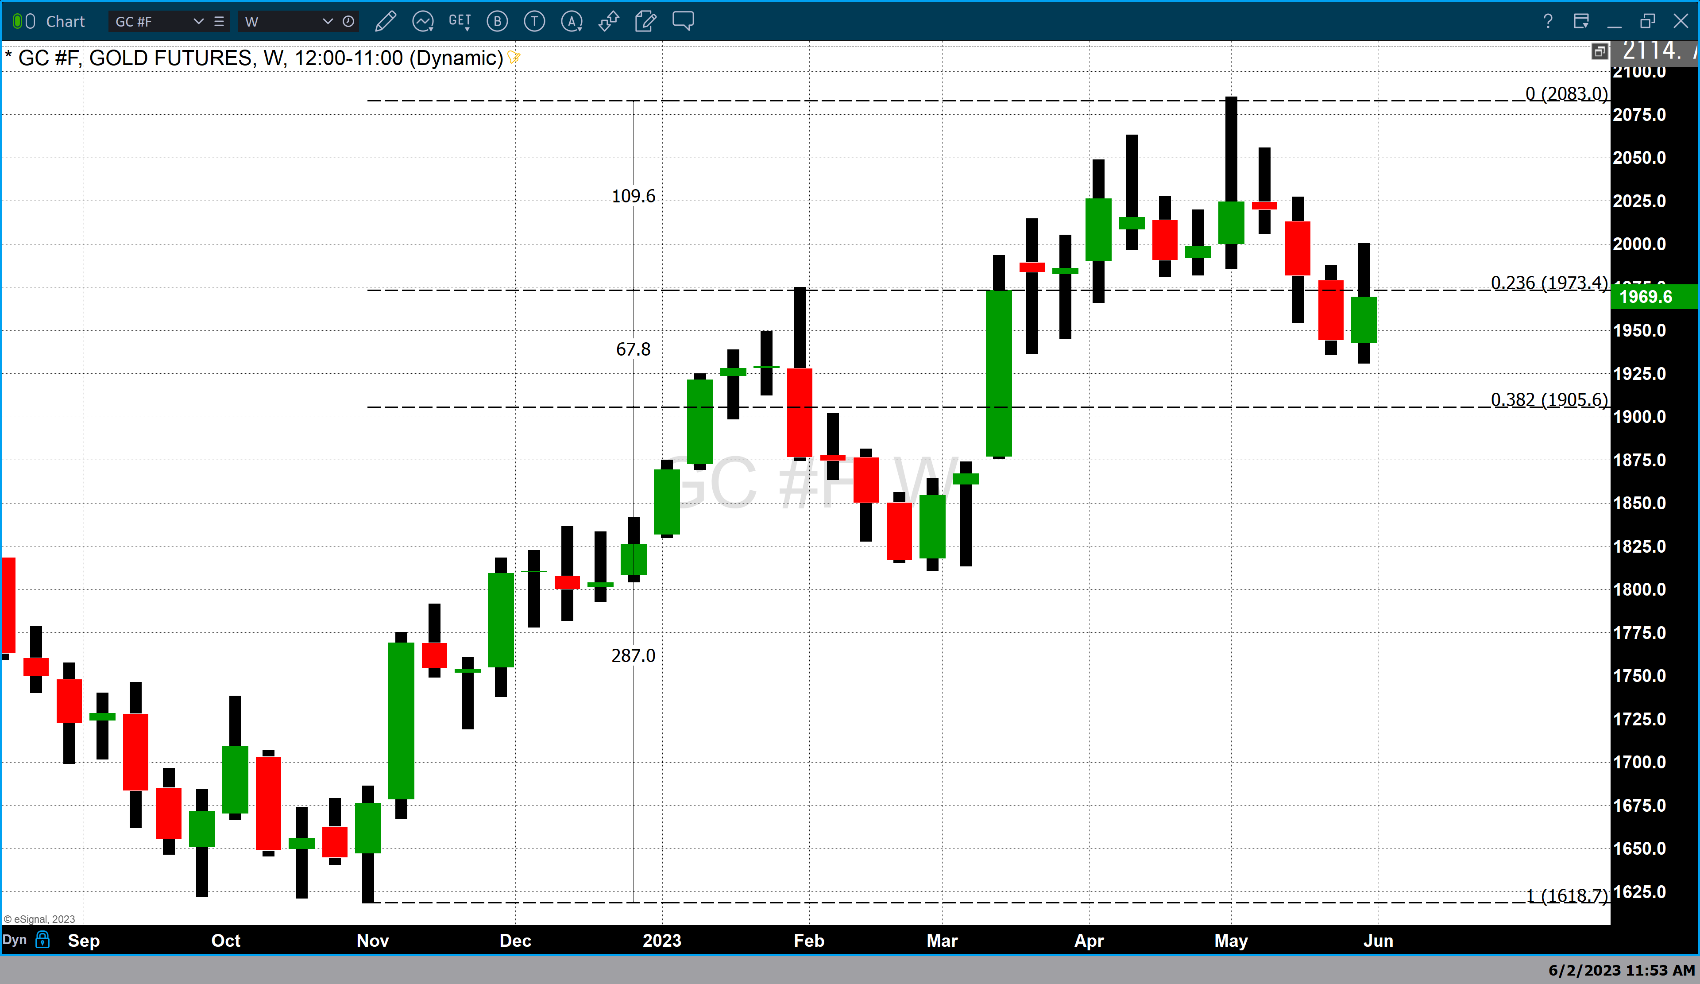Toggle the Dyn scale lock icon

coord(42,939)
